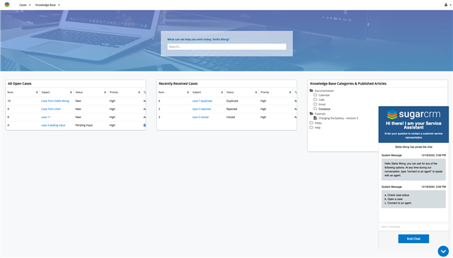Select the Calls category

tap(321, 100)
